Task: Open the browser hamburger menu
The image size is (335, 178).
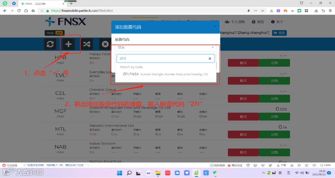Action: click(x=330, y=11)
